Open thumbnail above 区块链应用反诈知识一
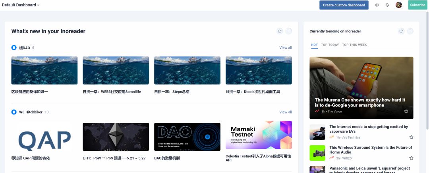 pyautogui.click(x=44, y=70)
